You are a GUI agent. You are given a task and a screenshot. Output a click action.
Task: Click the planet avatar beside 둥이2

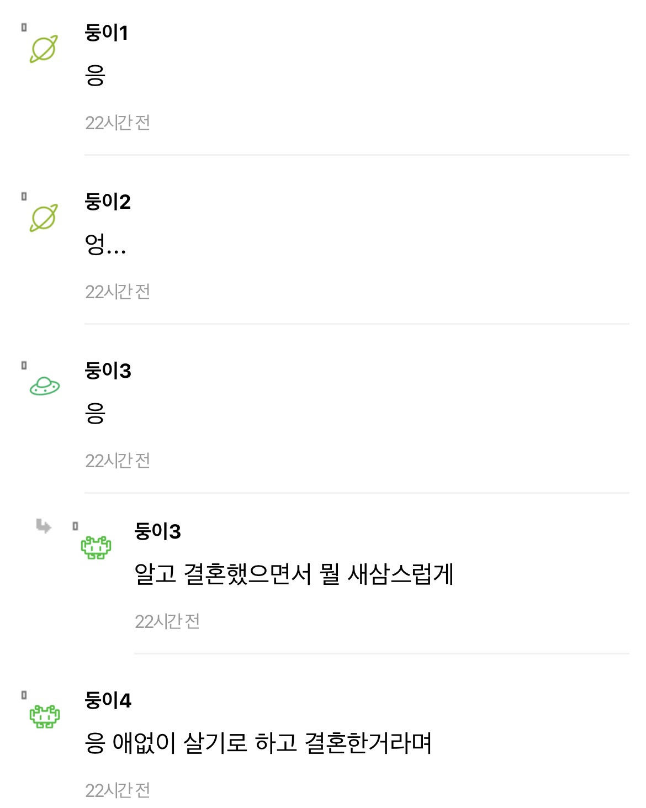[x=44, y=218]
